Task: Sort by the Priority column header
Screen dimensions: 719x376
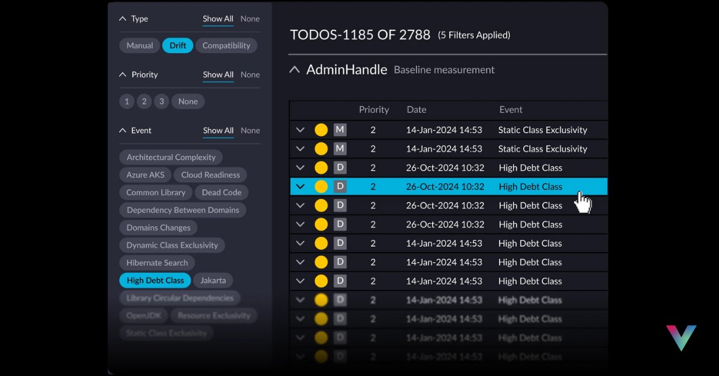Action: tap(374, 110)
